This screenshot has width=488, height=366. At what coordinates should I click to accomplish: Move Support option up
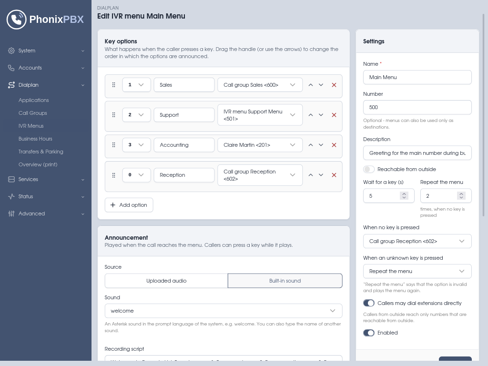coord(311,115)
